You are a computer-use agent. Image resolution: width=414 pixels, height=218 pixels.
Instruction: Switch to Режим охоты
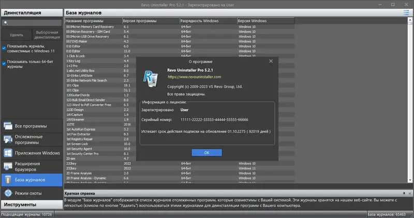pos(32,193)
